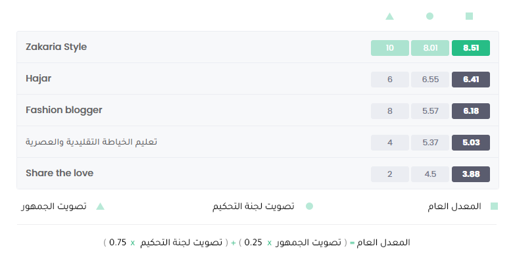Screen dimensions: 513x263
Task: Select the Share the love row
Action: tap(258, 174)
